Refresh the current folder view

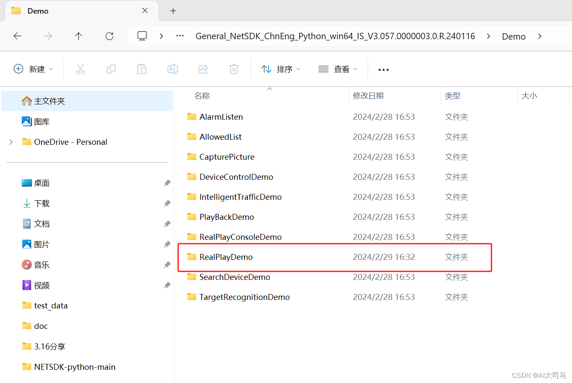tap(110, 36)
